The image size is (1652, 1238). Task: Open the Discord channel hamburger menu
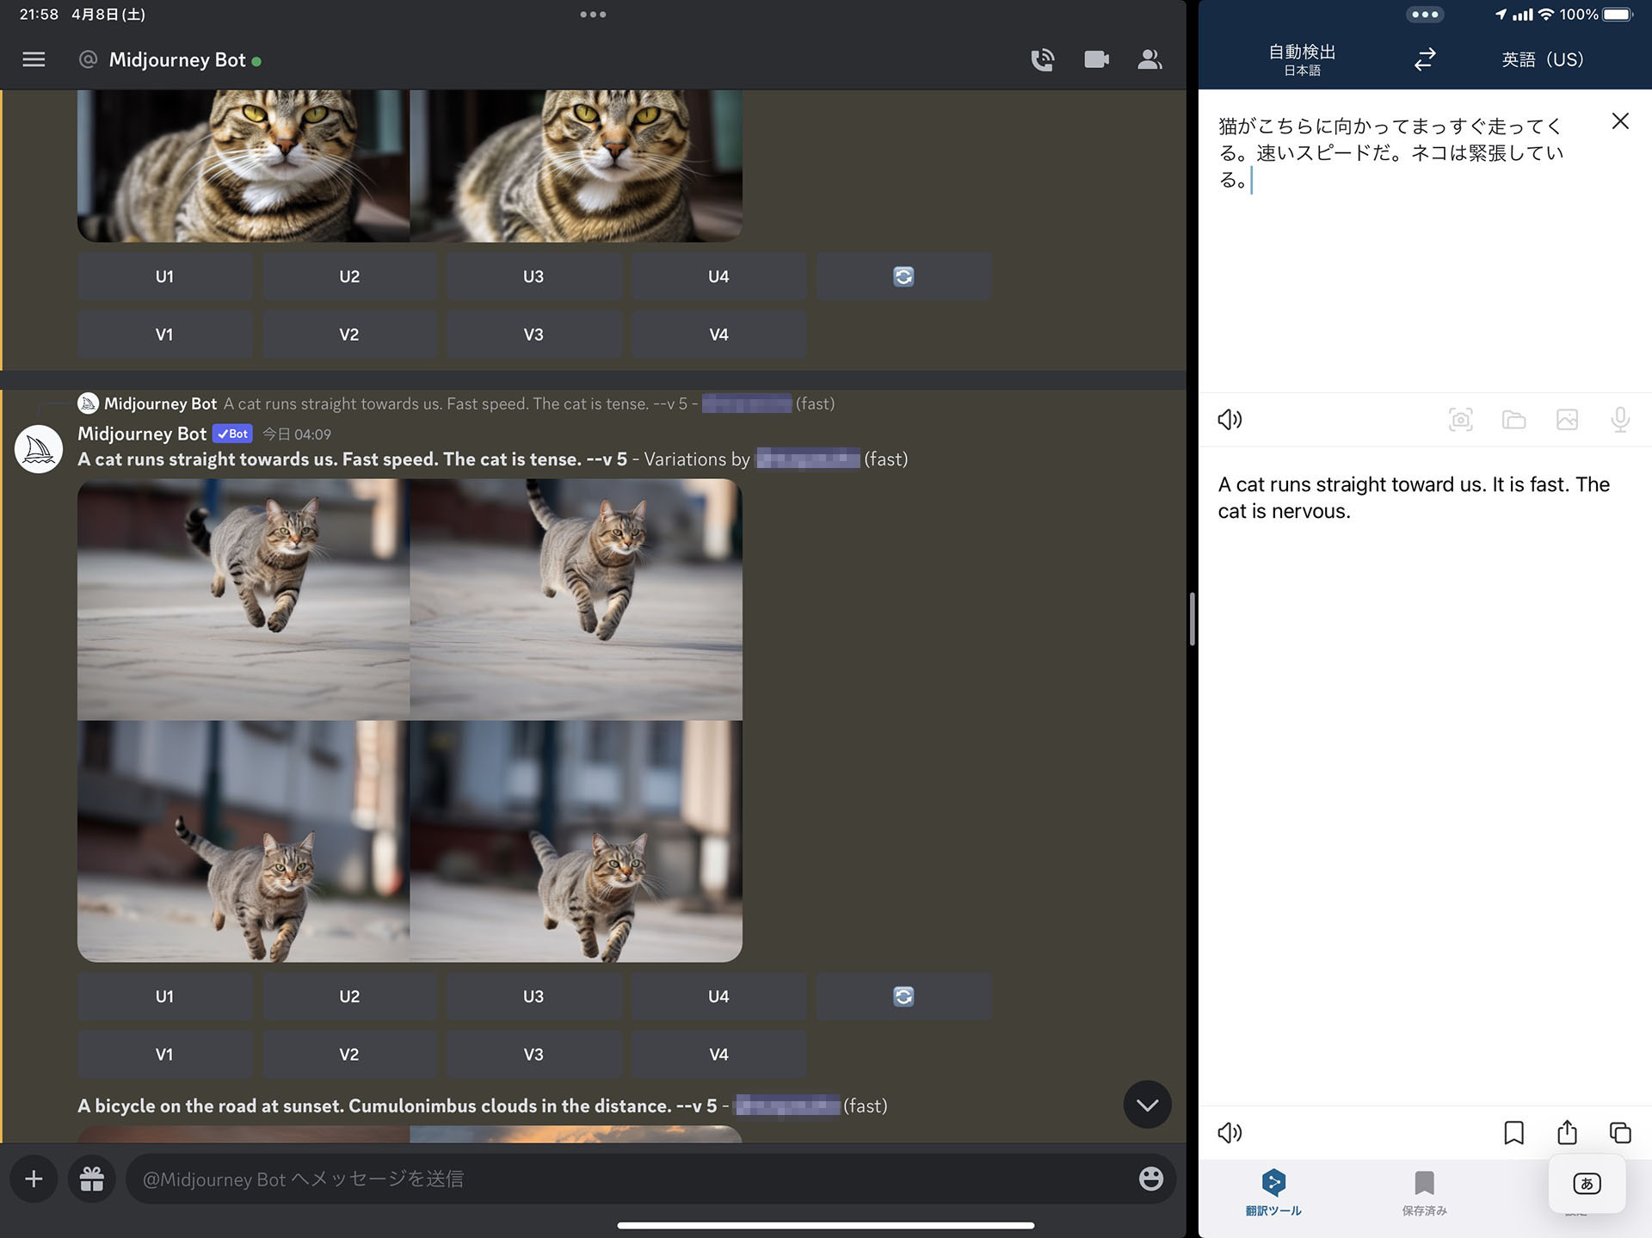tap(34, 59)
